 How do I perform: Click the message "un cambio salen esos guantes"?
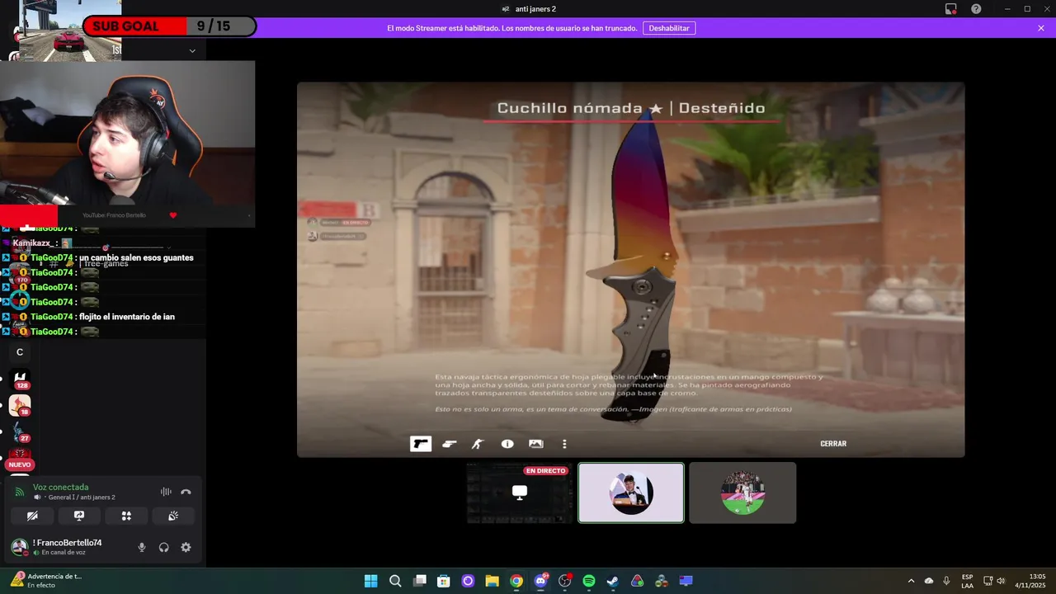tap(136, 257)
